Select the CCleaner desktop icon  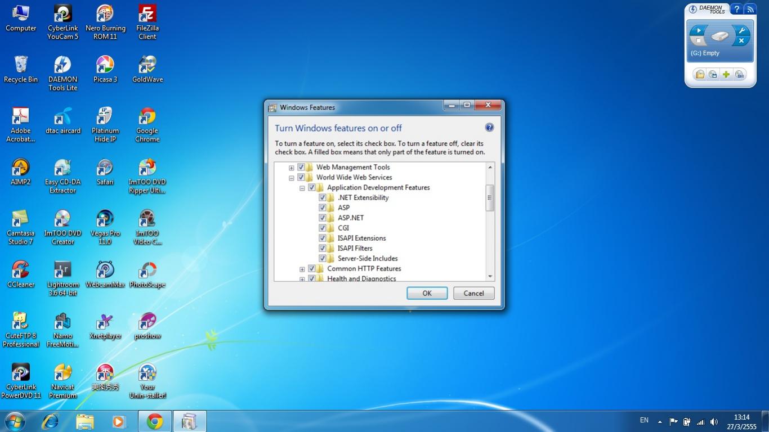pyautogui.click(x=21, y=274)
